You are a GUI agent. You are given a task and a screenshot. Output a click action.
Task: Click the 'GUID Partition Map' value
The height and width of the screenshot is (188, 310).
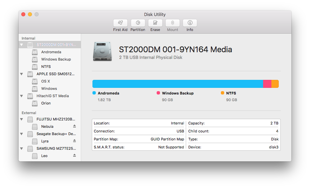(x=167, y=139)
